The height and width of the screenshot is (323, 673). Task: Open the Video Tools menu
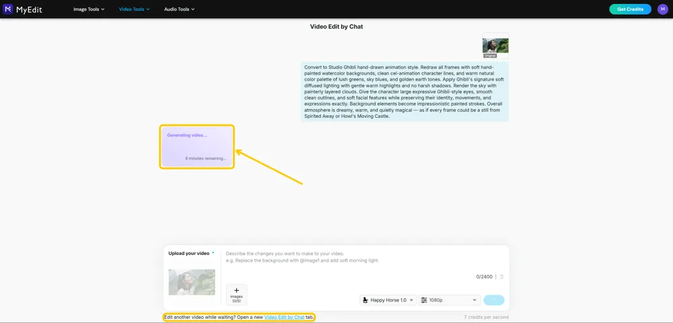click(135, 9)
